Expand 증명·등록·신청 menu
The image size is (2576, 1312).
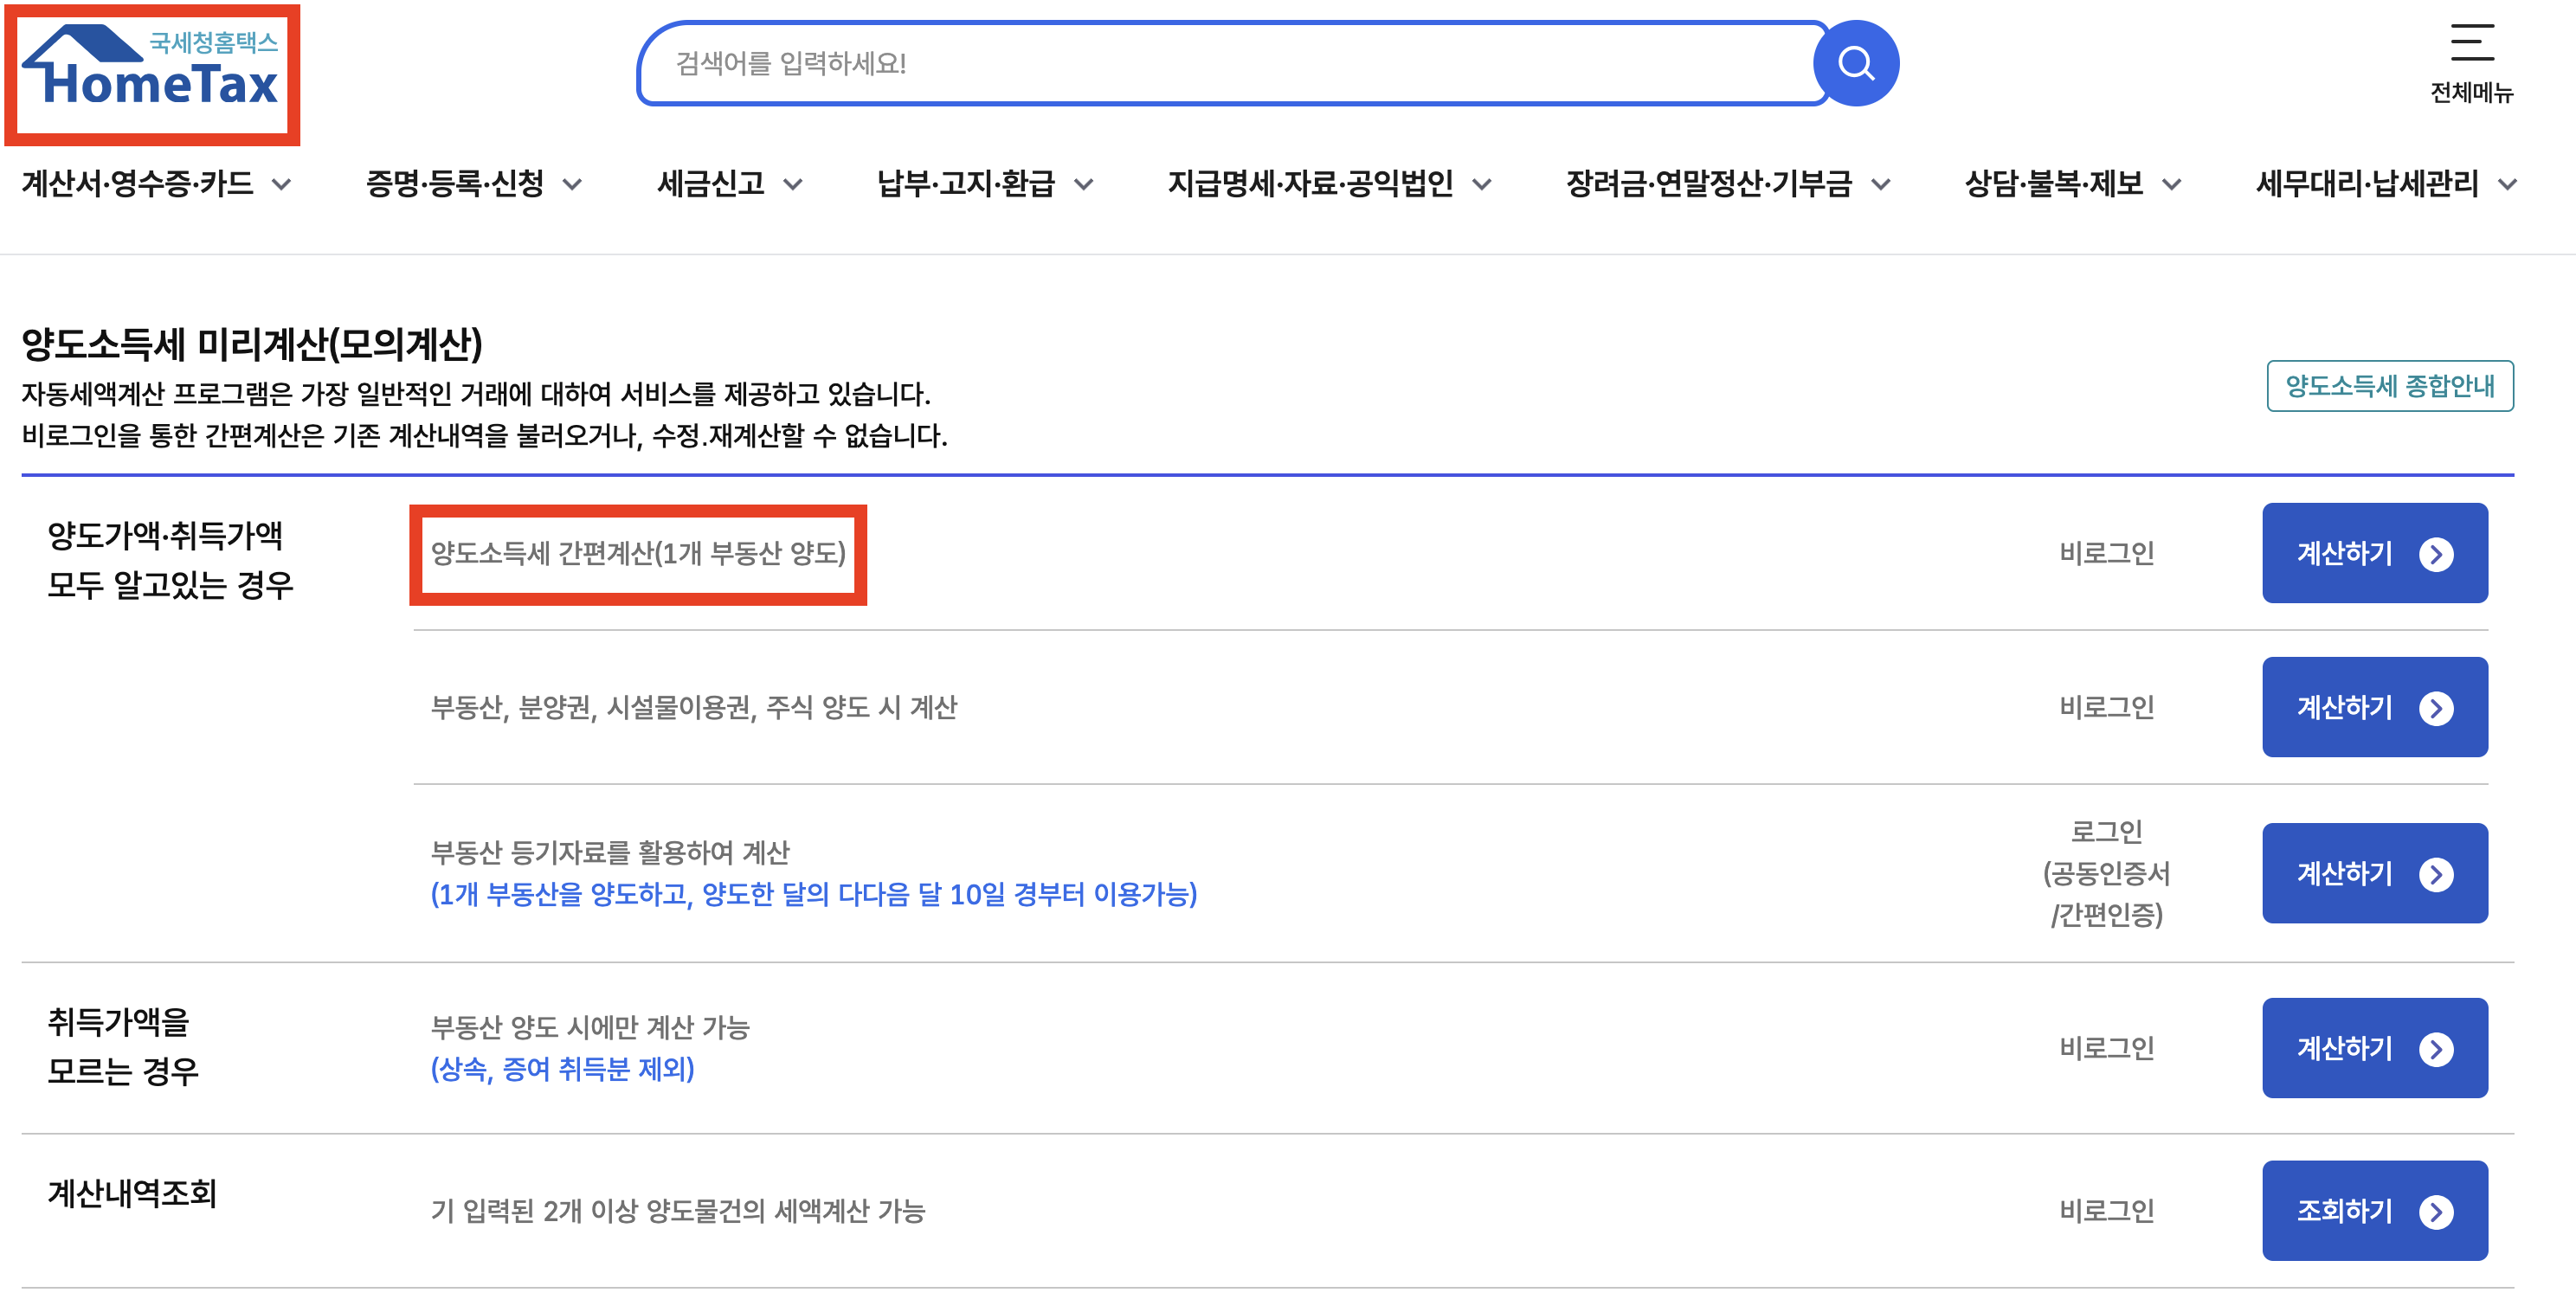473,184
